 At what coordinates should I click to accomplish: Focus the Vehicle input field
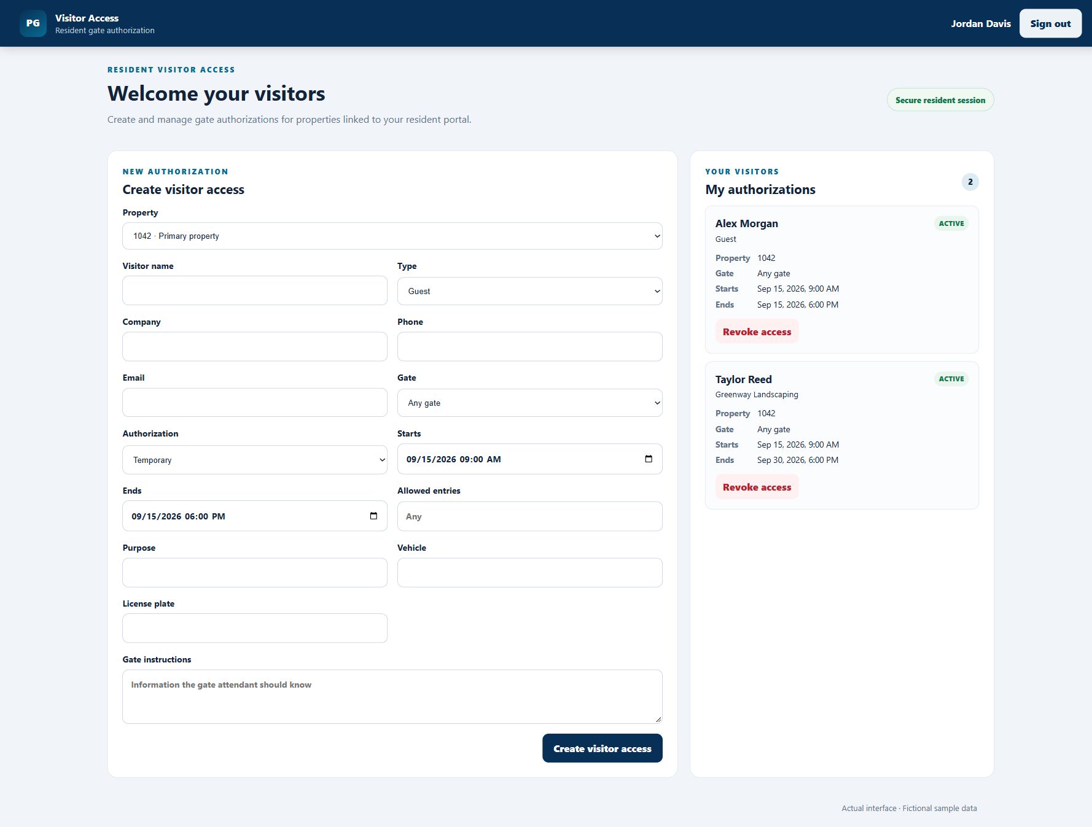pyautogui.click(x=529, y=573)
